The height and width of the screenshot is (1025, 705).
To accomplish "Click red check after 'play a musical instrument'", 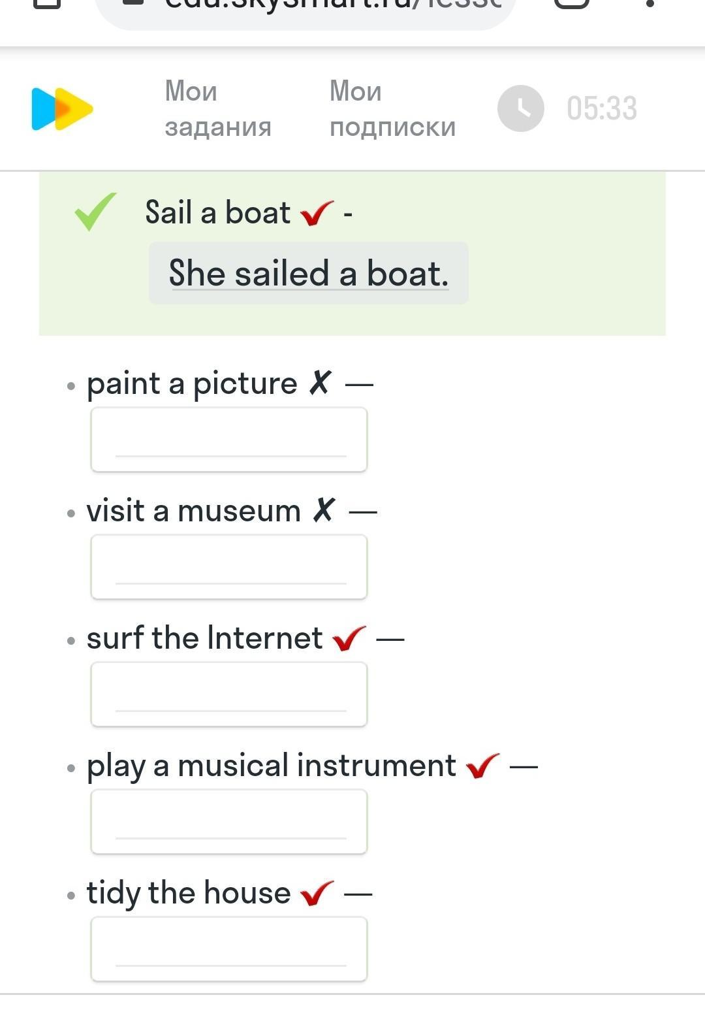I will [x=482, y=766].
